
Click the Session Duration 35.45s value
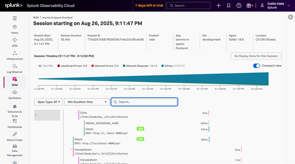[x=65, y=39]
